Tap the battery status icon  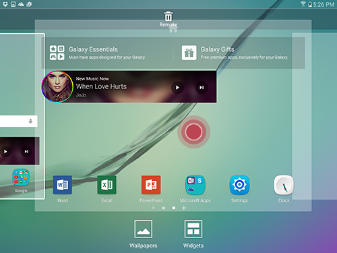(x=310, y=4)
